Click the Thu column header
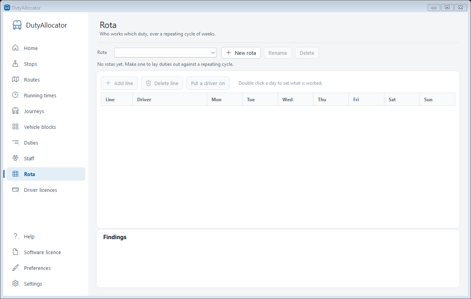 point(331,99)
